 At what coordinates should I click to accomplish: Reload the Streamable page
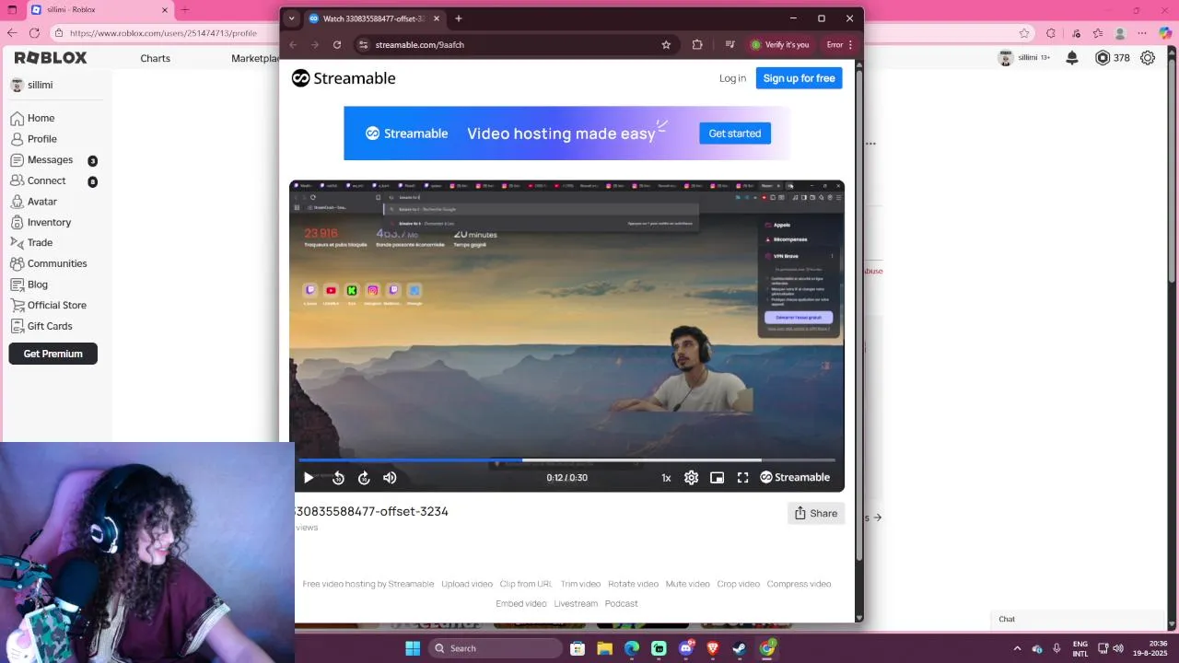[337, 44]
